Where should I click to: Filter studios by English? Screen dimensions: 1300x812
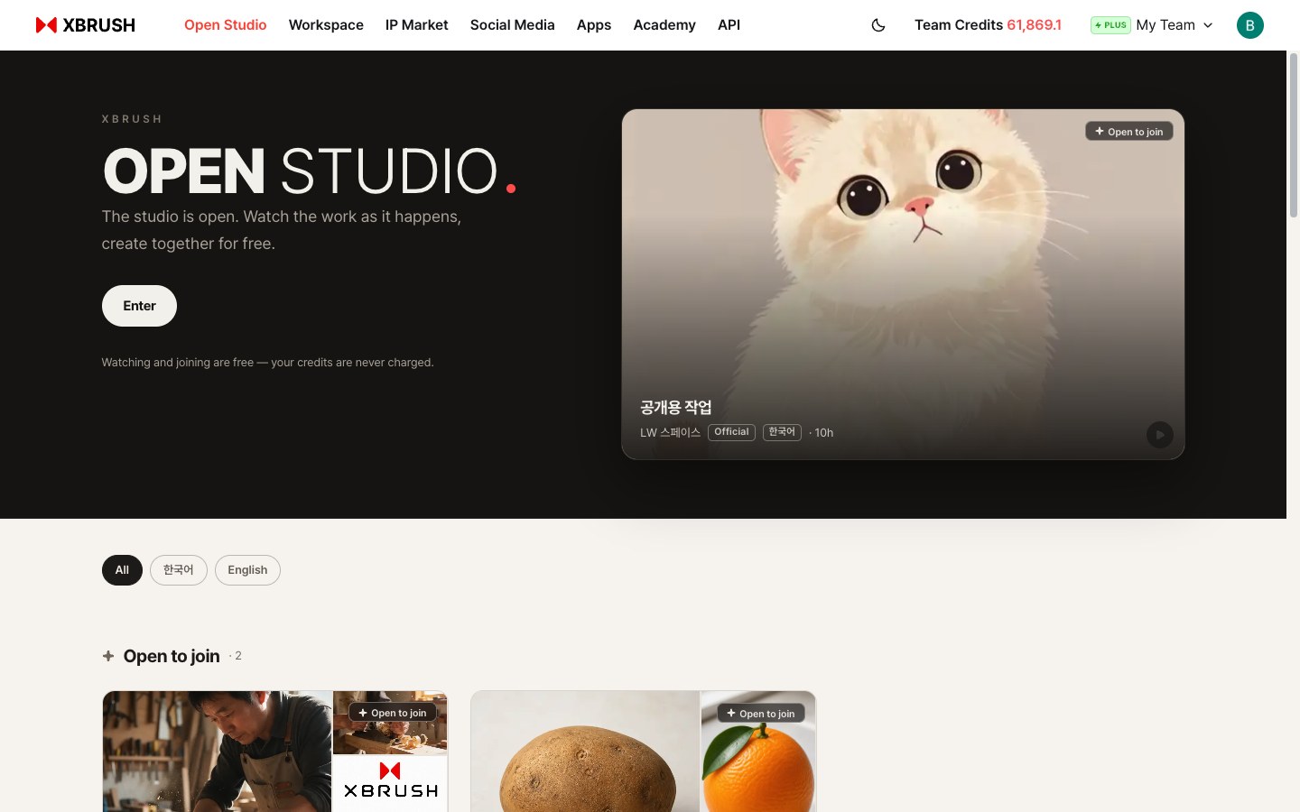[x=247, y=570]
